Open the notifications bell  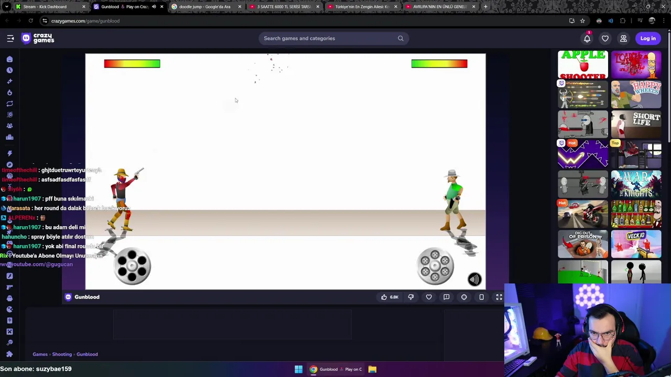(587, 38)
